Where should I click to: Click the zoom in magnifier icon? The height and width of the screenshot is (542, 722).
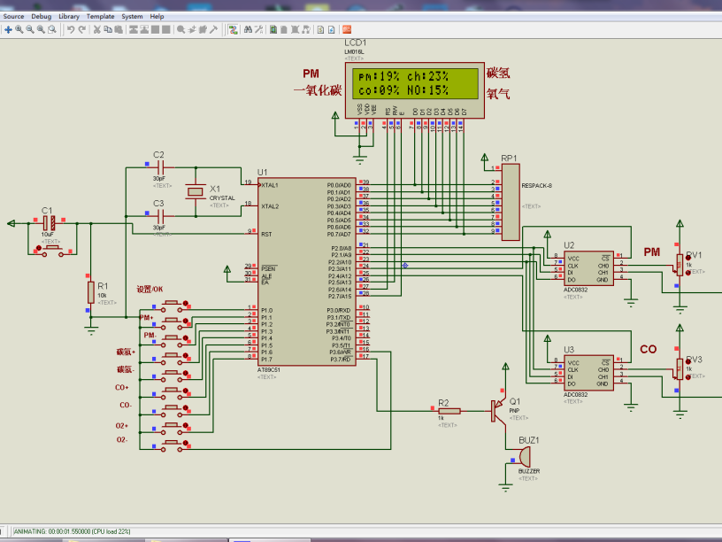pos(19,29)
